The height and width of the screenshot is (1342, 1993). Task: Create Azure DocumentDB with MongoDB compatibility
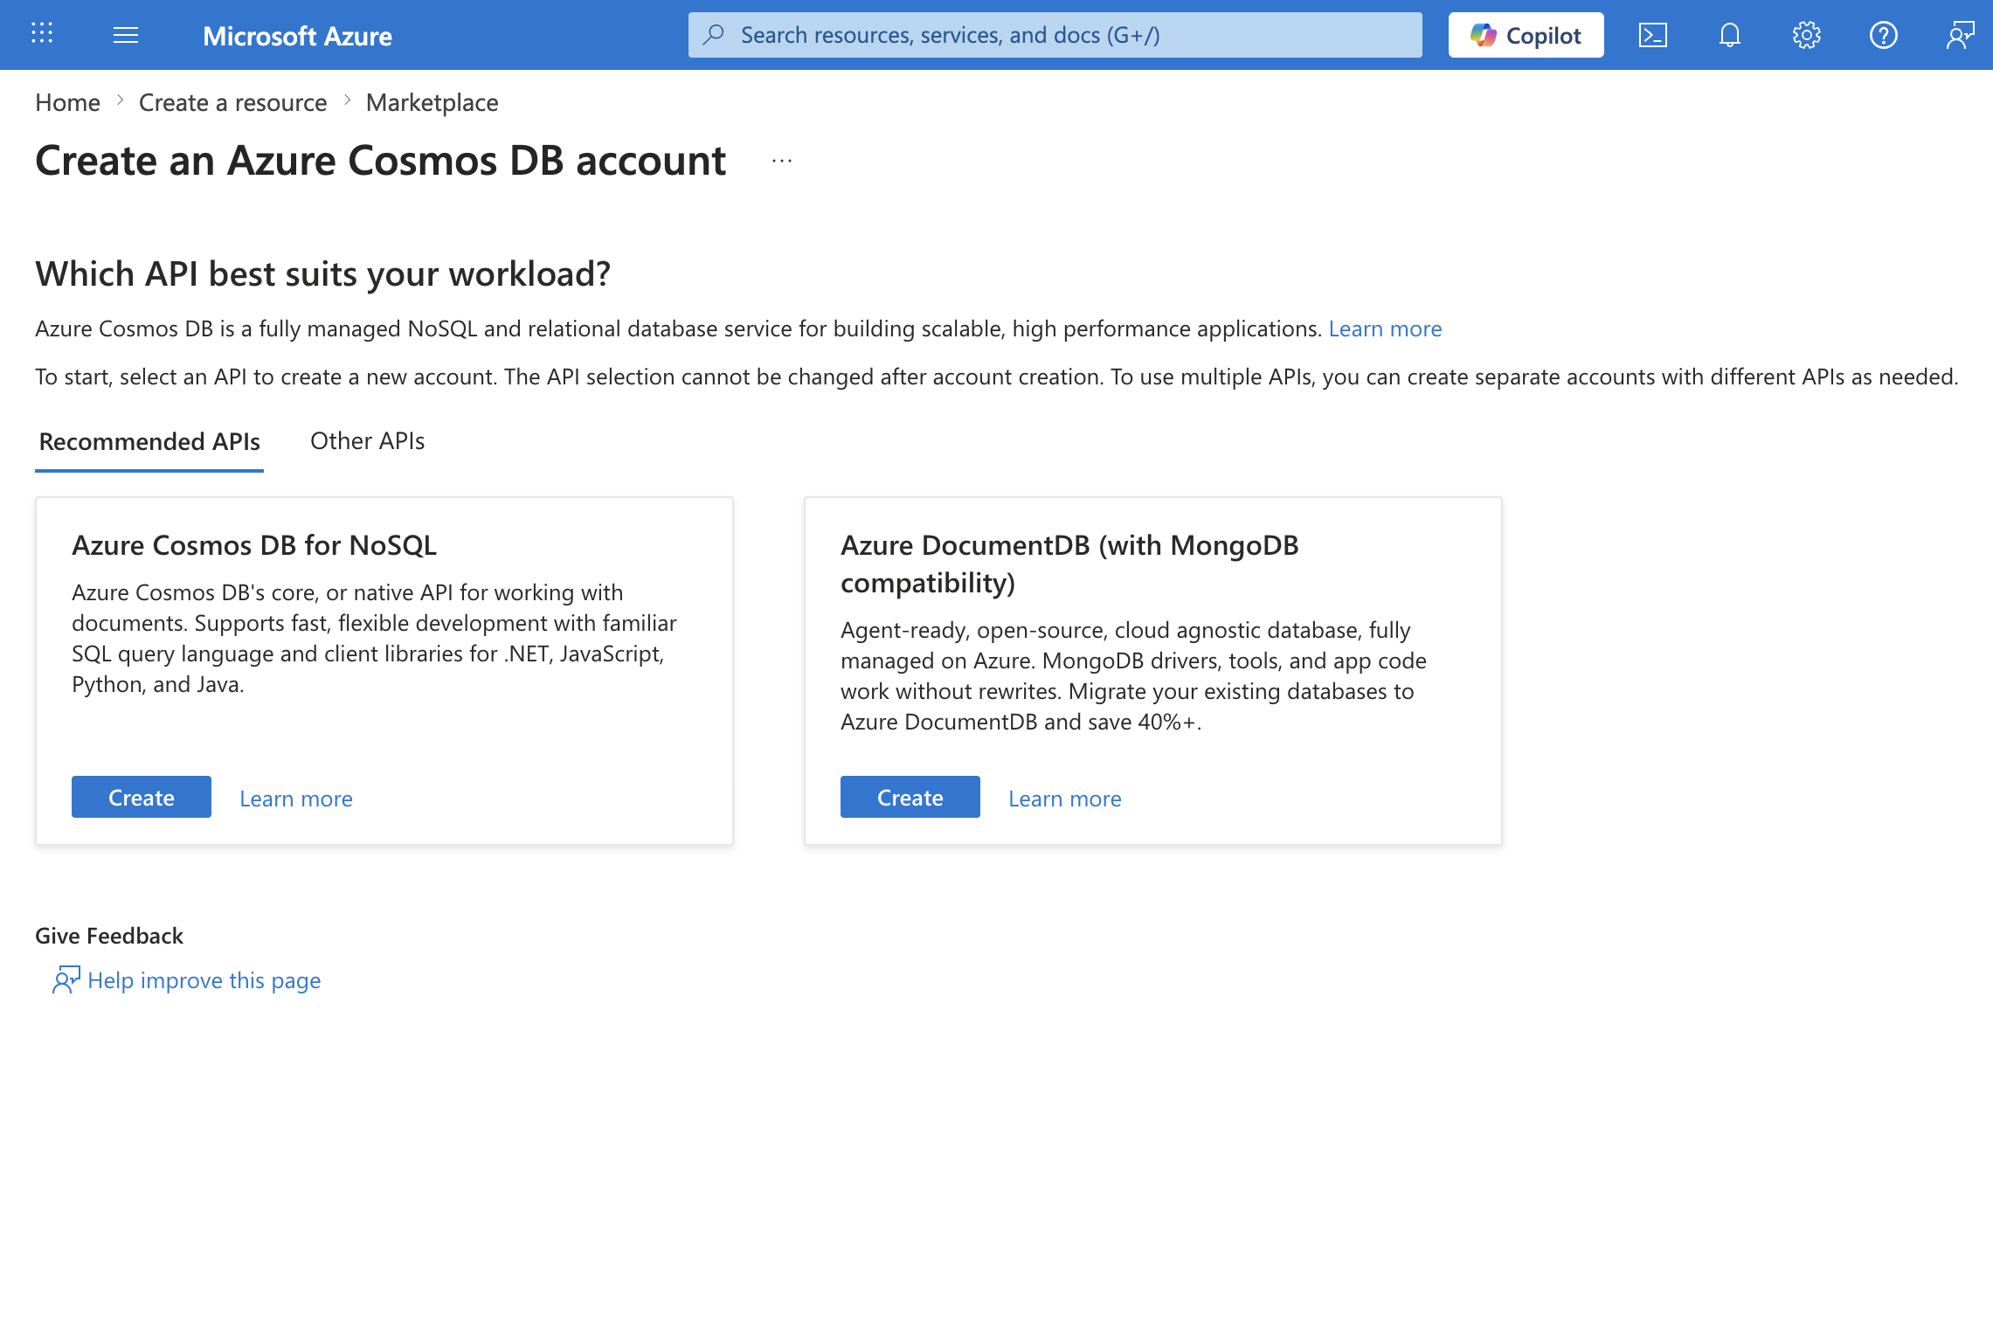(910, 797)
